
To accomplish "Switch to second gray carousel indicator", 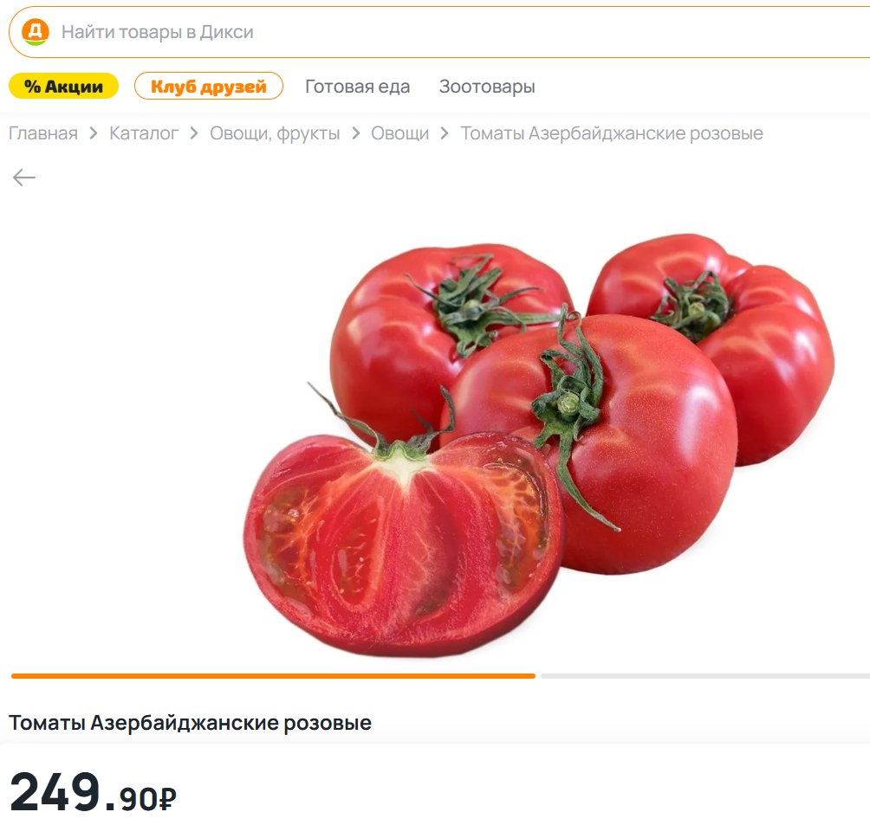I will [705, 676].
